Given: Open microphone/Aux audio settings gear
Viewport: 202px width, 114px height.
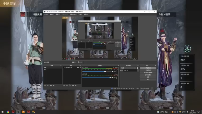Looking at the screenshot, I should pos(116,71).
